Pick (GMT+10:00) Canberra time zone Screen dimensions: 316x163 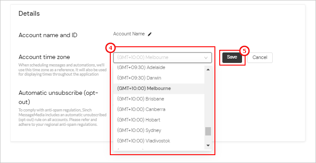[x=159, y=110]
